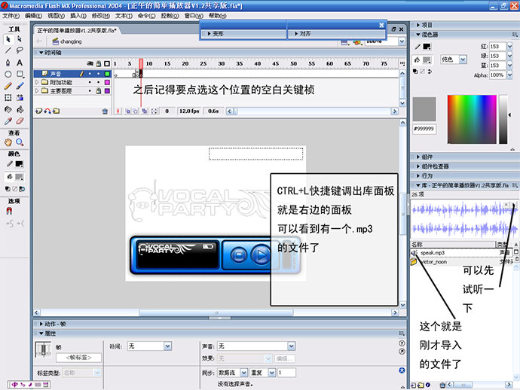
Task: Click the delete layer trash icon
Action: point(105,111)
